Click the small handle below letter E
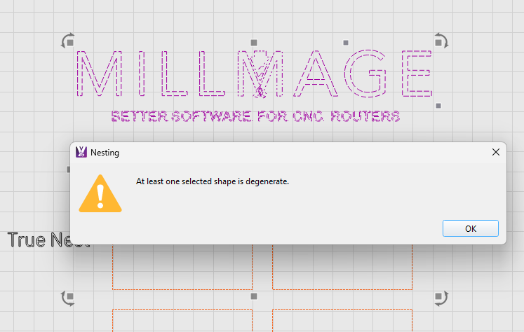The image size is (524, 332). pos(438,106)
